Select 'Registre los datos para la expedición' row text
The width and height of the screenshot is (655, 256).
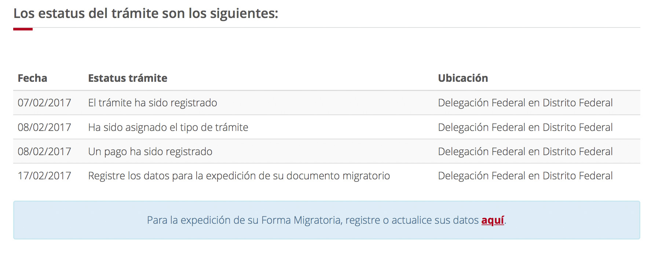(x=239, y=176)
